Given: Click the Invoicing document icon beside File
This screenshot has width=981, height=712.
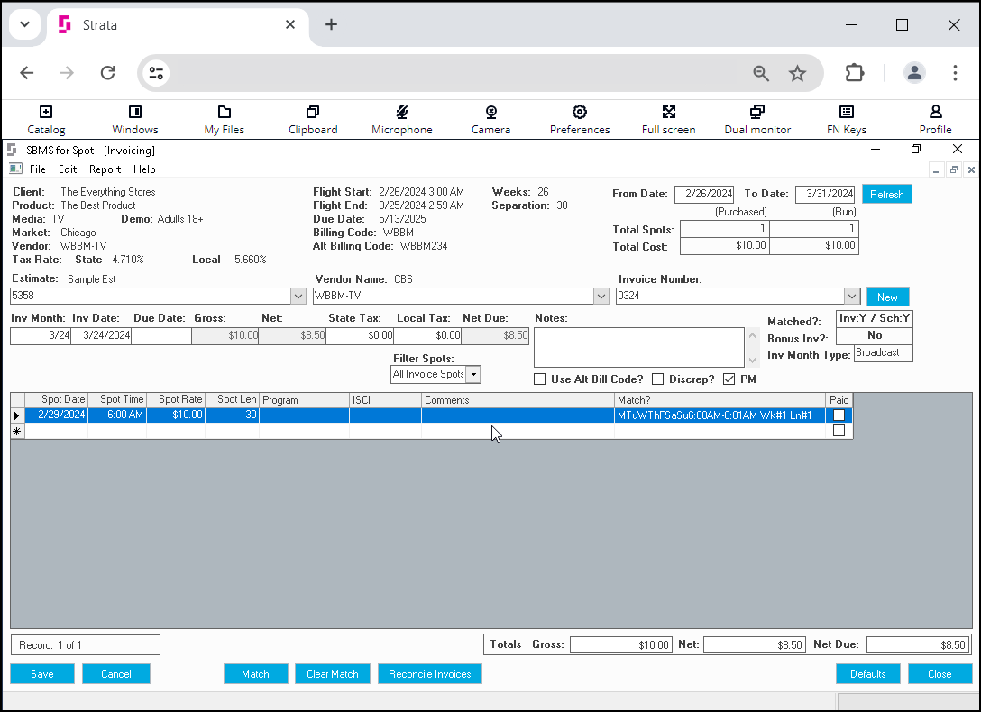Looking at the screenshot, I should [x=15, y=169].
